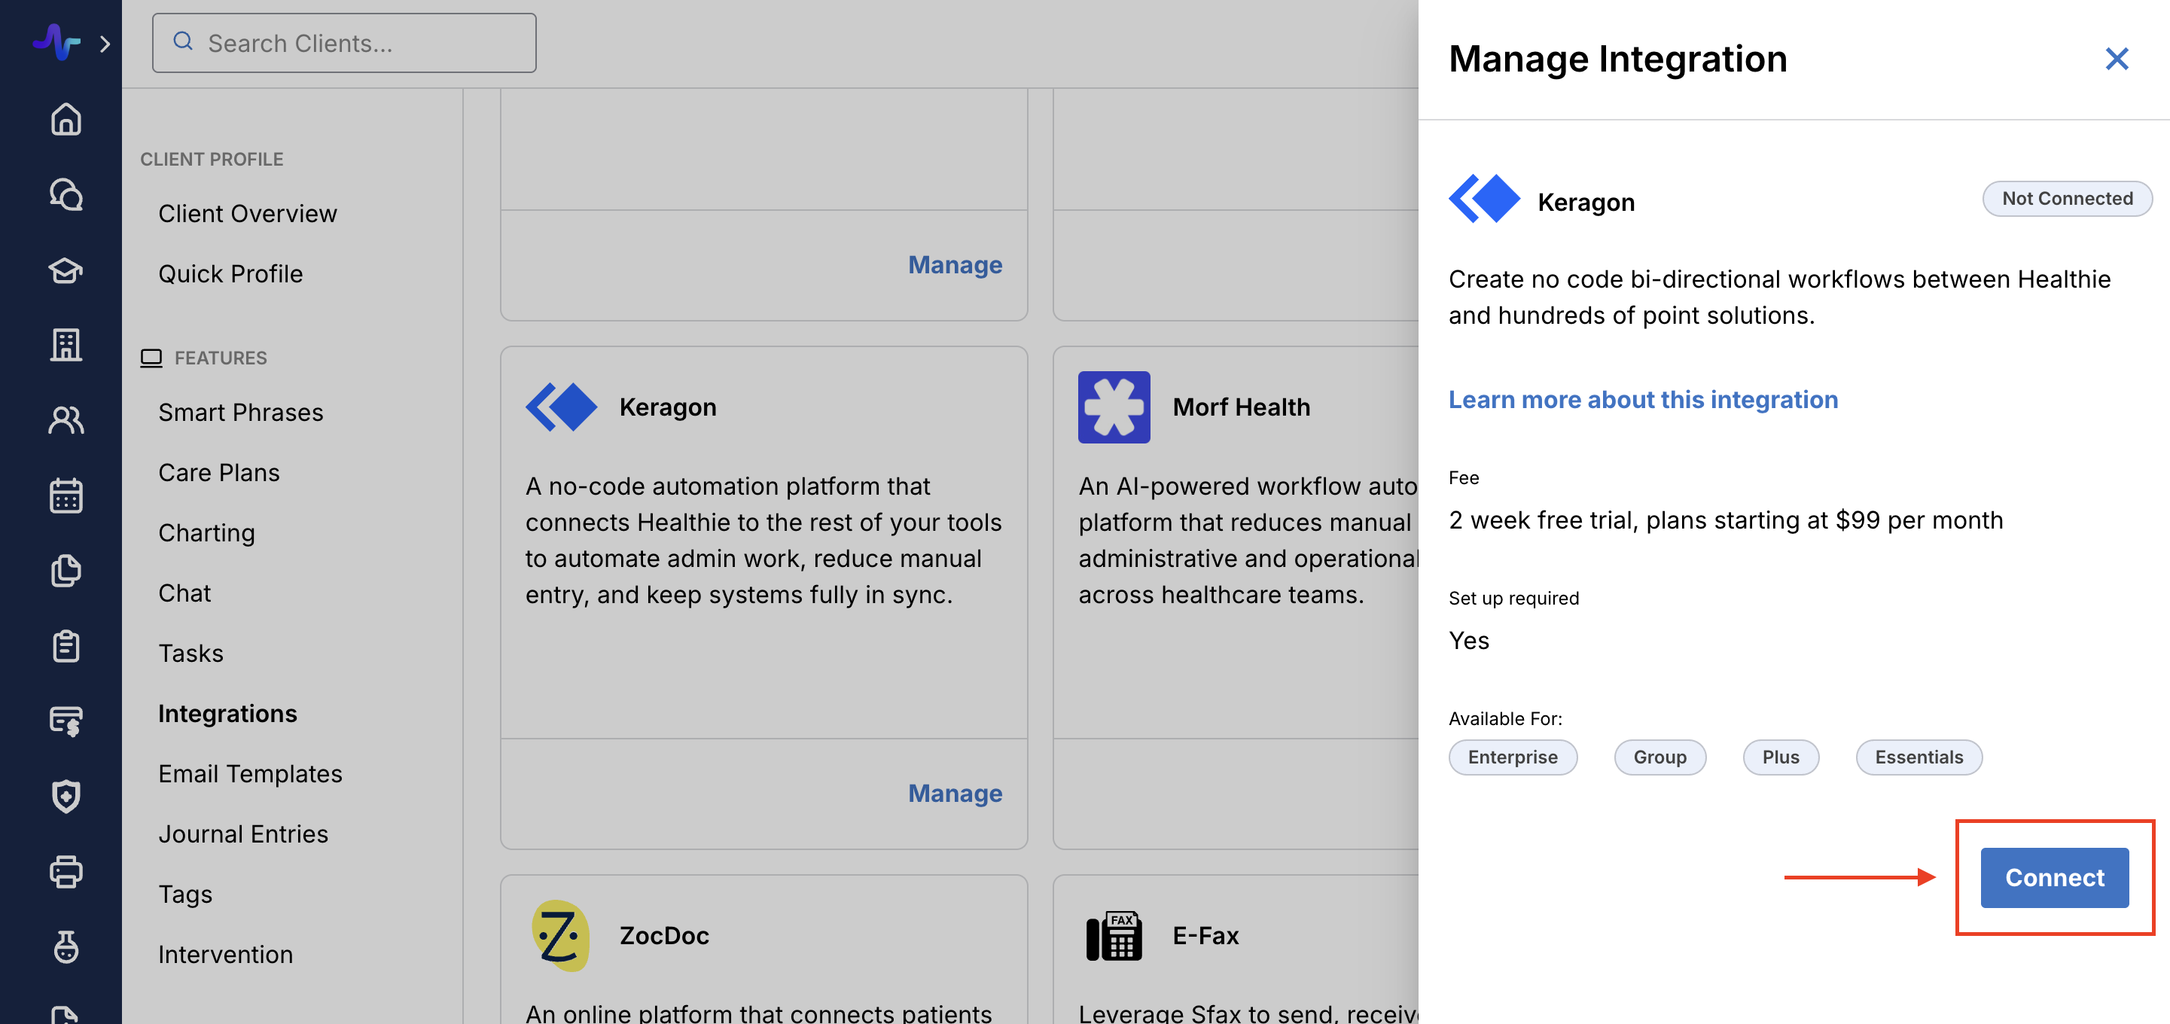
Task: Open the documents copy sidebar icon
Action: click(66, 571)
